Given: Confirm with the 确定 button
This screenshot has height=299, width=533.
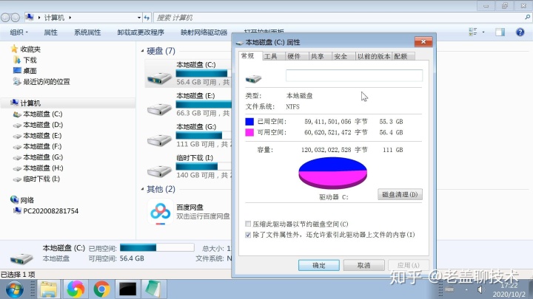Looking at the screenshot, I should coord(319,266).
